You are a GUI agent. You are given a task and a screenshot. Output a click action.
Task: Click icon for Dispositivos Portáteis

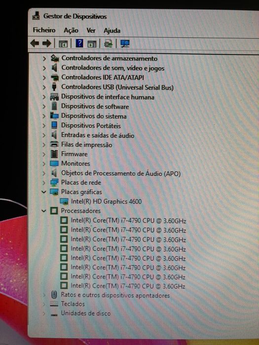pos(54,125)
